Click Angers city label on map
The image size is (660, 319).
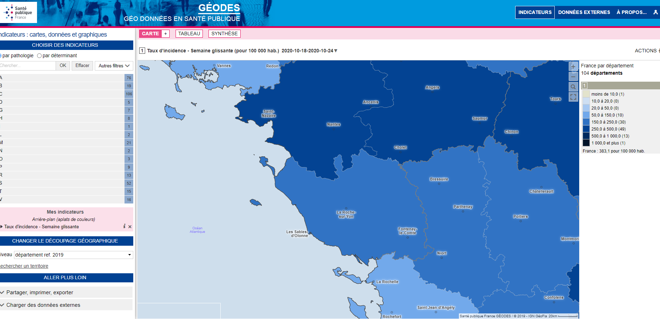(432, 88)
